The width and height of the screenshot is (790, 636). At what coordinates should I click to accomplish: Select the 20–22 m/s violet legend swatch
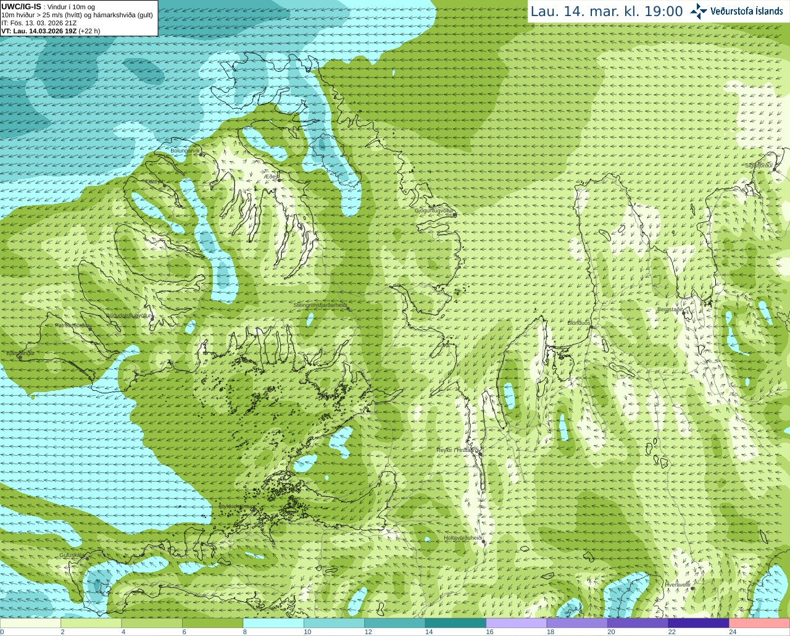638,623
